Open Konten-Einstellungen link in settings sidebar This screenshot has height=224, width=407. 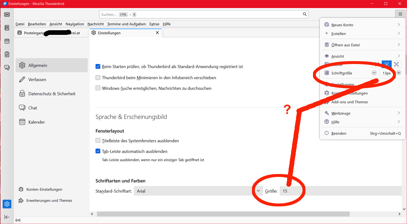pyautogui.click(x=41, y=189)
